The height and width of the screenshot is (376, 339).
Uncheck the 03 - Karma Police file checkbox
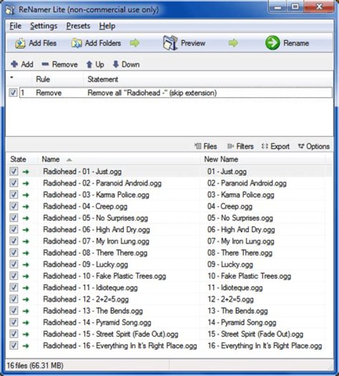[14, 194]
